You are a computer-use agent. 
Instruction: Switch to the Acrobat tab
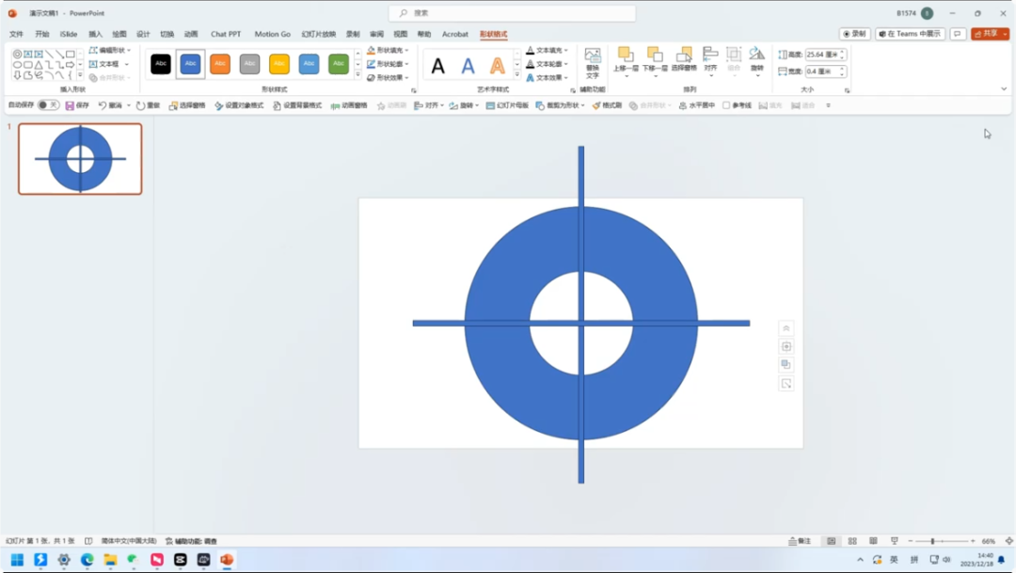[x=455, y=35]
